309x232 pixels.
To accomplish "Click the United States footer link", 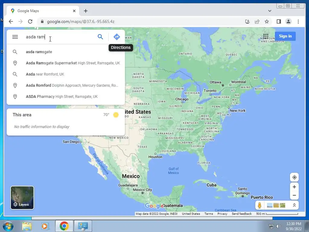I will tap(191, 214).
